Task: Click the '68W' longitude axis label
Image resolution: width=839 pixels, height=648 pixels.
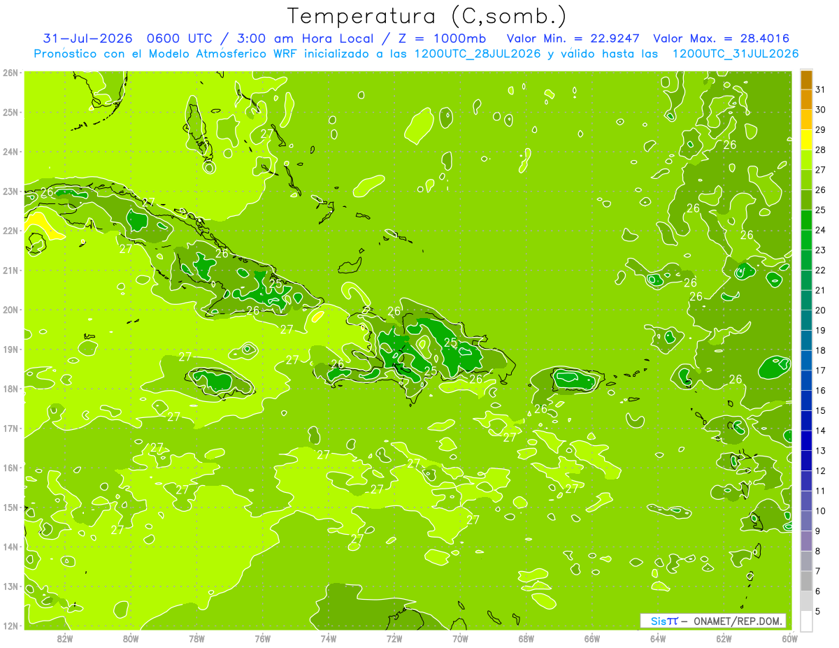Action: [526, 638]
